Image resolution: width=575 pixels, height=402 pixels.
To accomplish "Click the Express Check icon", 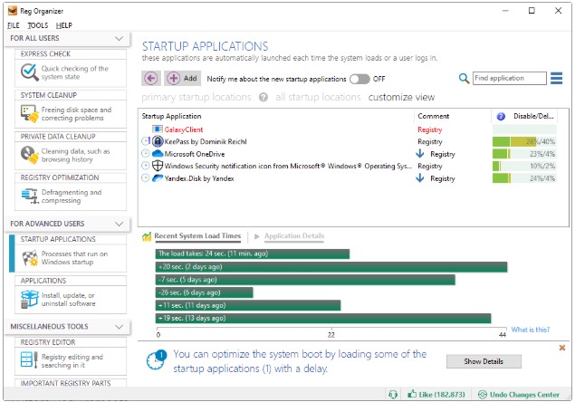I will (x=28, y=73).
